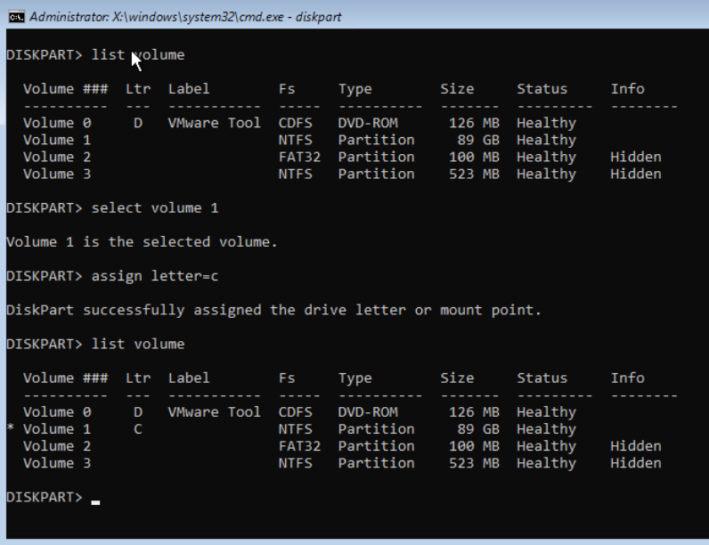Click '523 MB' in the first volume list

pyautogui.click(x=475, y=174)
